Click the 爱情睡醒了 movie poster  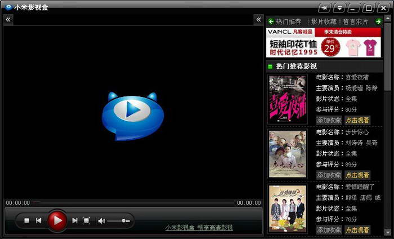point(288,209)
